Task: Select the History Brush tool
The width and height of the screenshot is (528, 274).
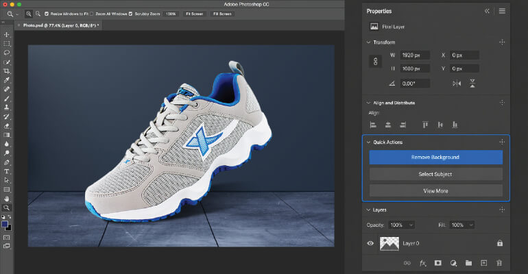Action: click(6, 116)
